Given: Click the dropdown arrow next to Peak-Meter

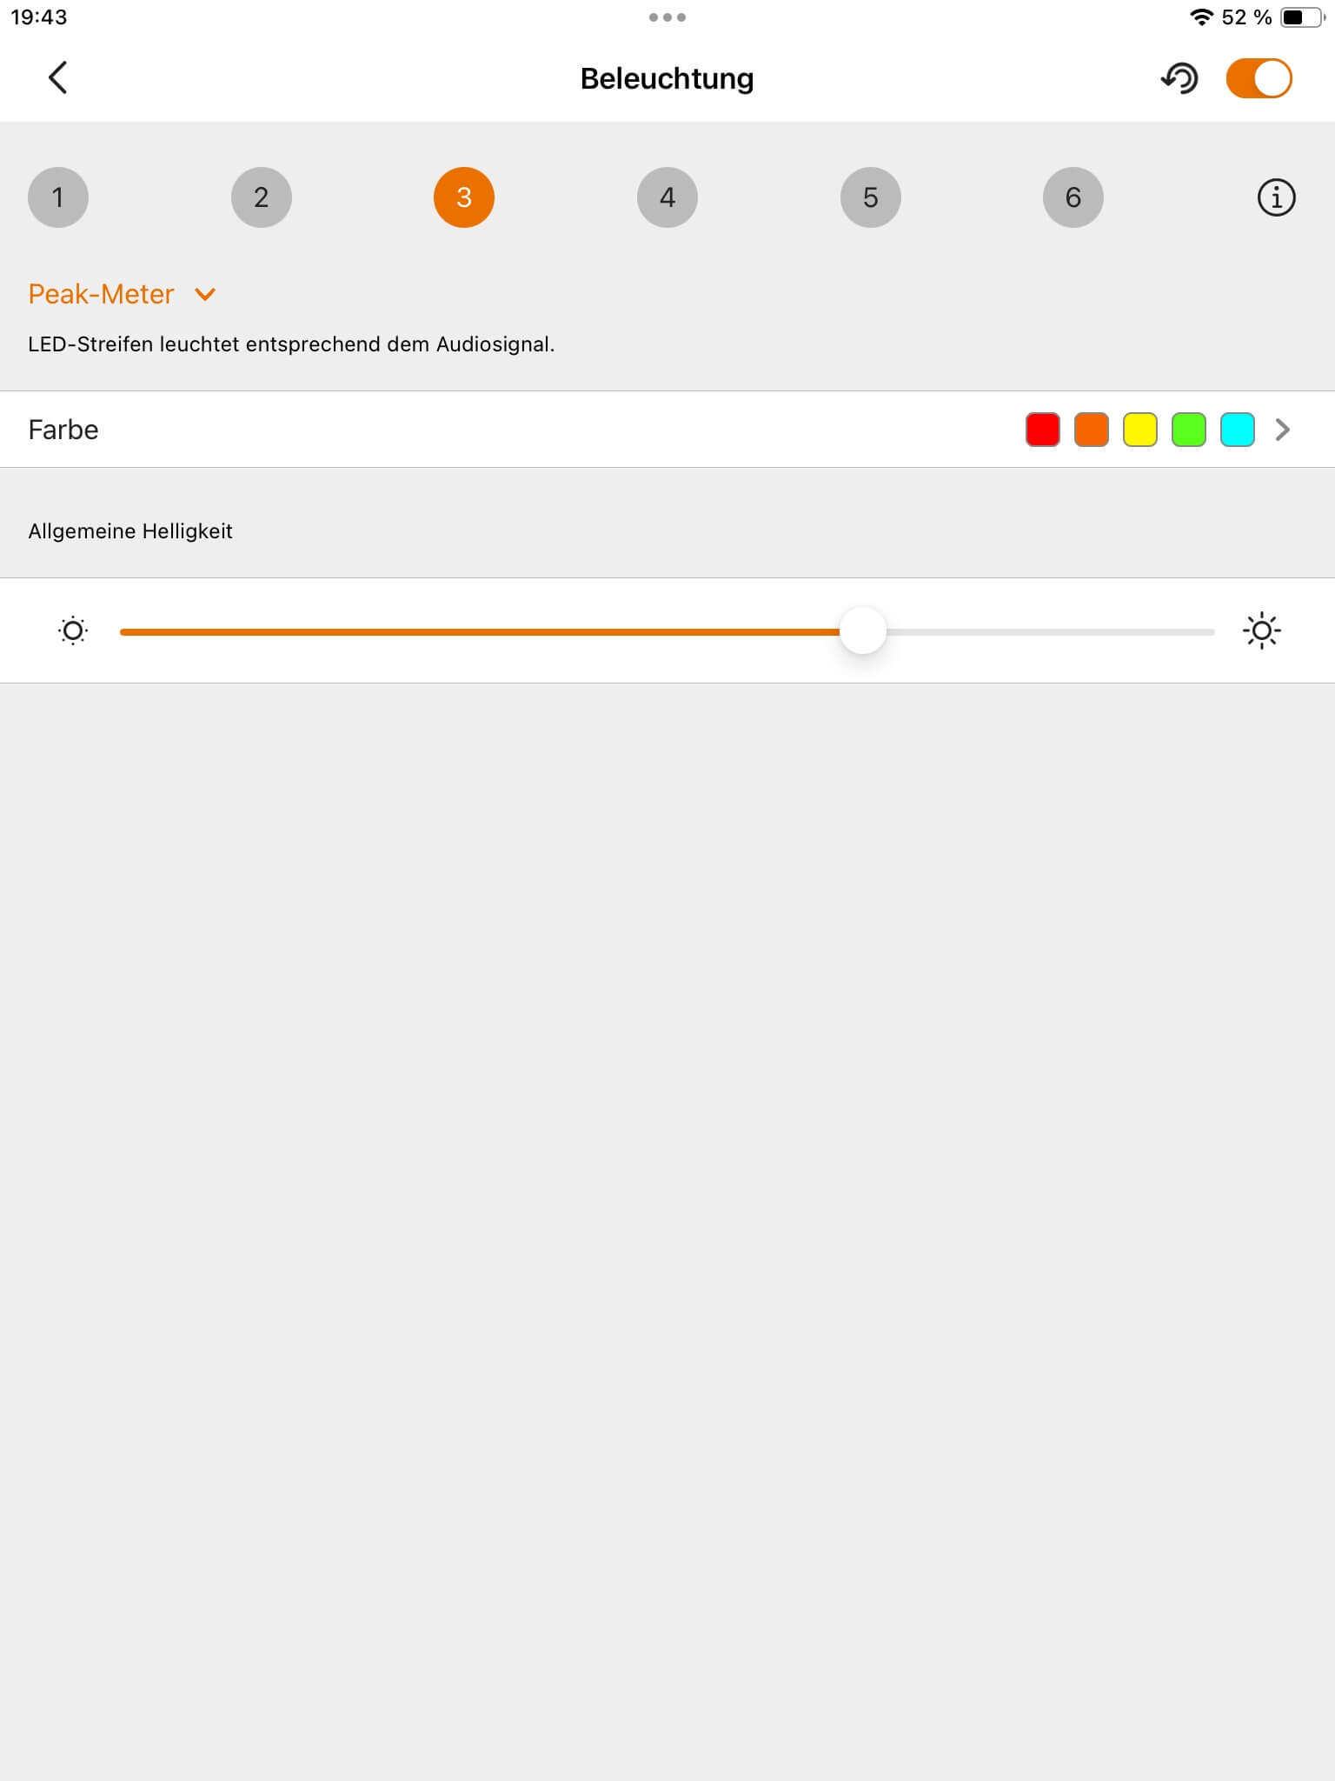Looking at the screenshot, I should (205, 295).
